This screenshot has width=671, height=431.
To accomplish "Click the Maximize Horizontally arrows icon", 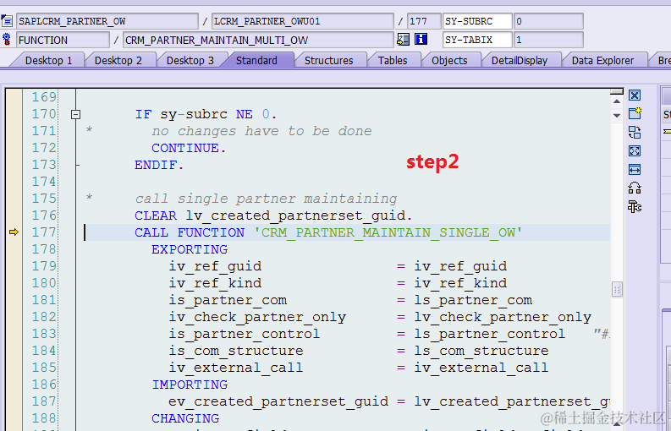I will (x=635, y=169).
